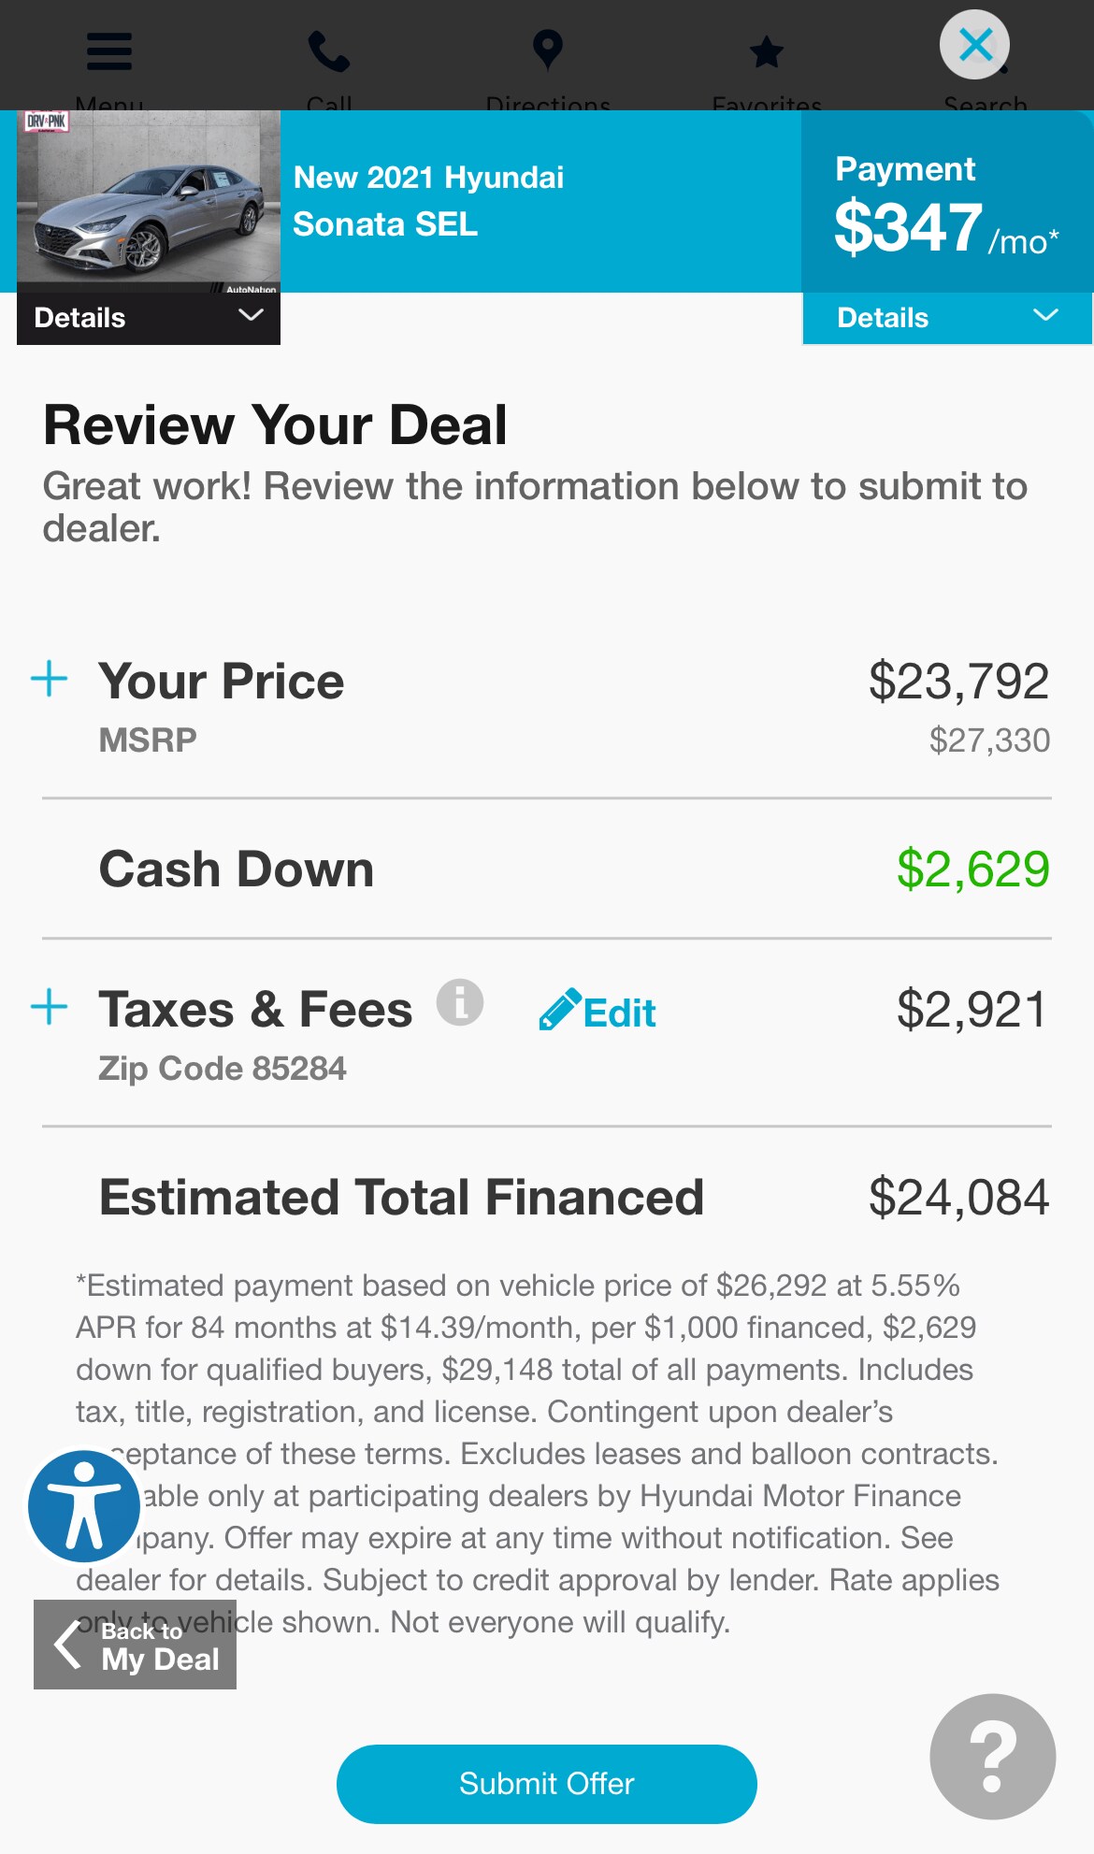Click the Cash Down amount $2,629
The image size is (1094, 1854).
tap(972, 870)
